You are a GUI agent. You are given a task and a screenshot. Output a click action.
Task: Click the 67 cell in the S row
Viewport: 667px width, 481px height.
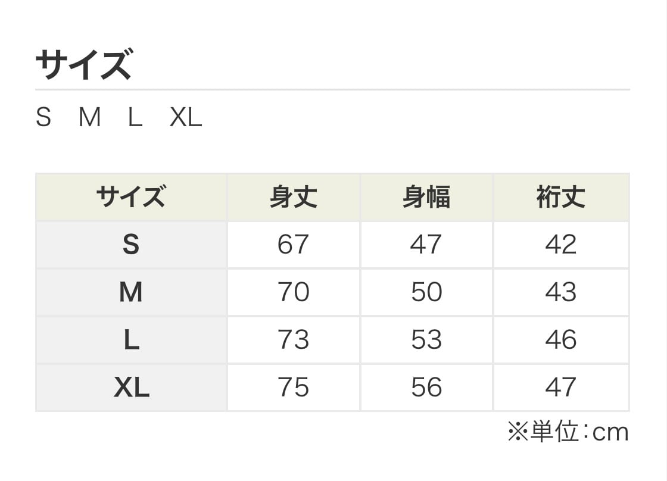(293, 245)
